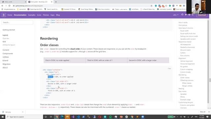Click the Windows Start button

click(3, 117)
